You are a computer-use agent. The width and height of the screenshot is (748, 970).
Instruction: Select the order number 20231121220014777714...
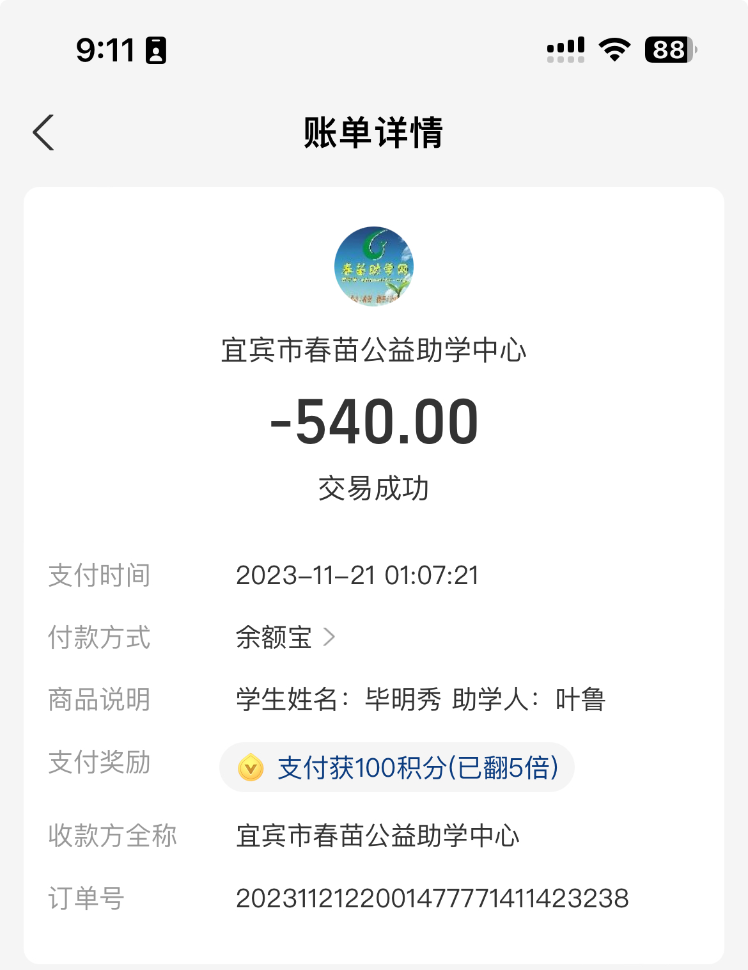(x=432, y=898)
